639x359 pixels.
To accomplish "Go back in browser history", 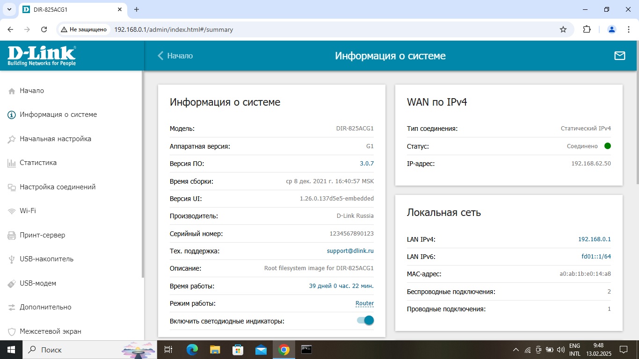I will click(10, 29).
